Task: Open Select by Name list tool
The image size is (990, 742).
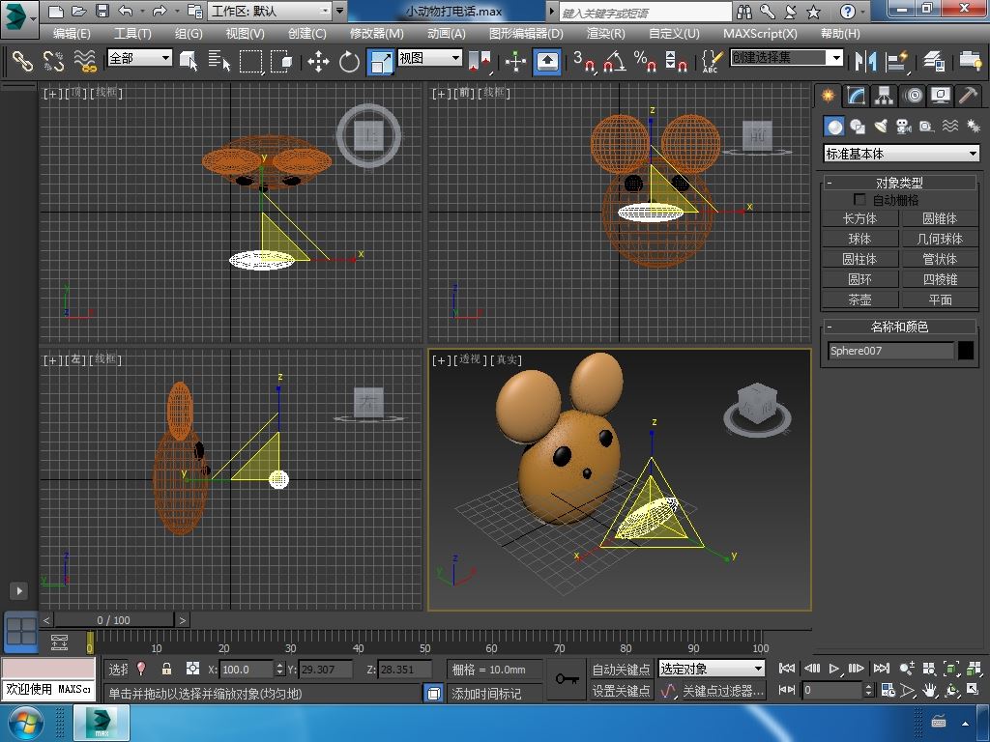Action: click(x=219, y=61)
